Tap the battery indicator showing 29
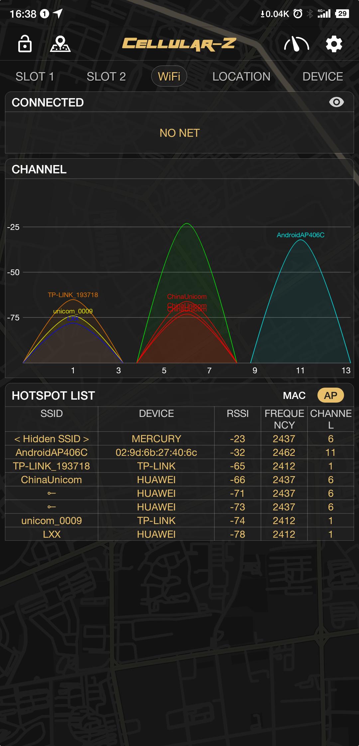 pos(342,14)
